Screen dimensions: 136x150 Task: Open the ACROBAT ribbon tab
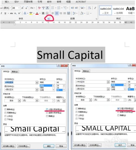[81, 2]
